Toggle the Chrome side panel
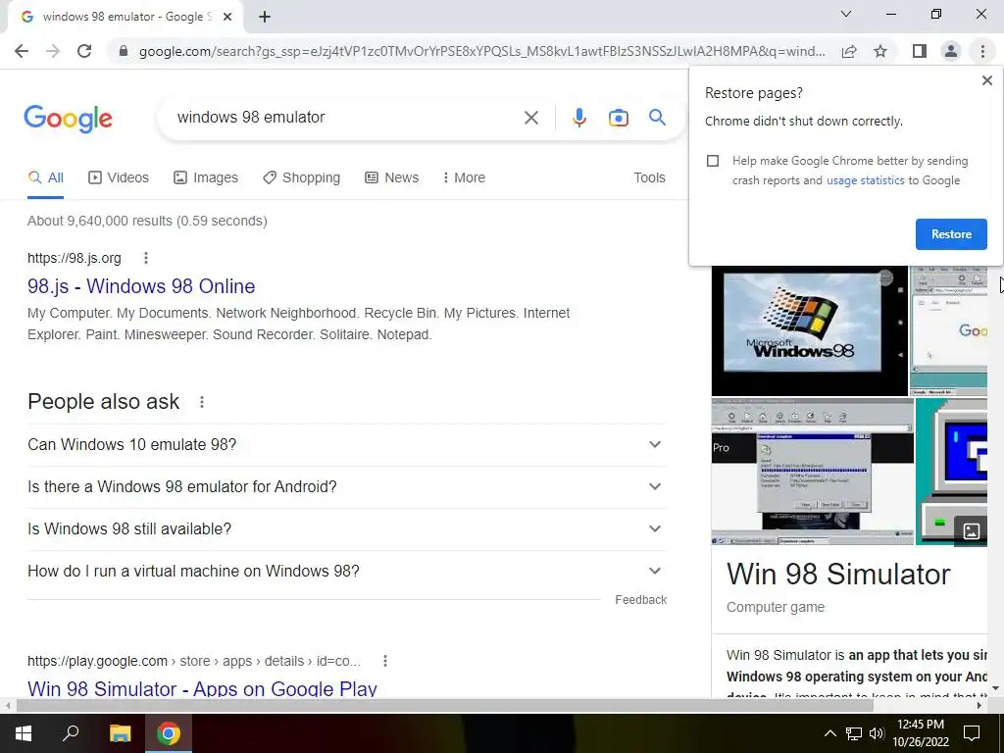The height and width of the screenshot is (753, 1004). (x=920, y=51)
